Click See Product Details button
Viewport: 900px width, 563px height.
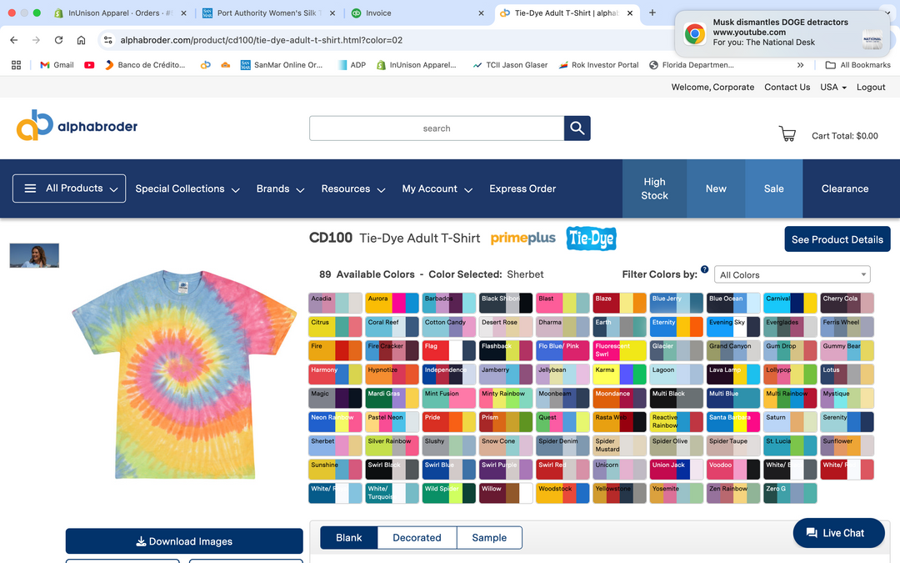tap(837, 239)
